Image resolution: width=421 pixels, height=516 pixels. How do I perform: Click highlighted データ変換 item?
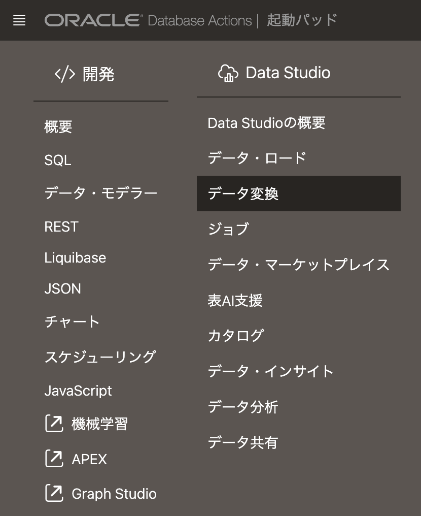pos(298,193)
